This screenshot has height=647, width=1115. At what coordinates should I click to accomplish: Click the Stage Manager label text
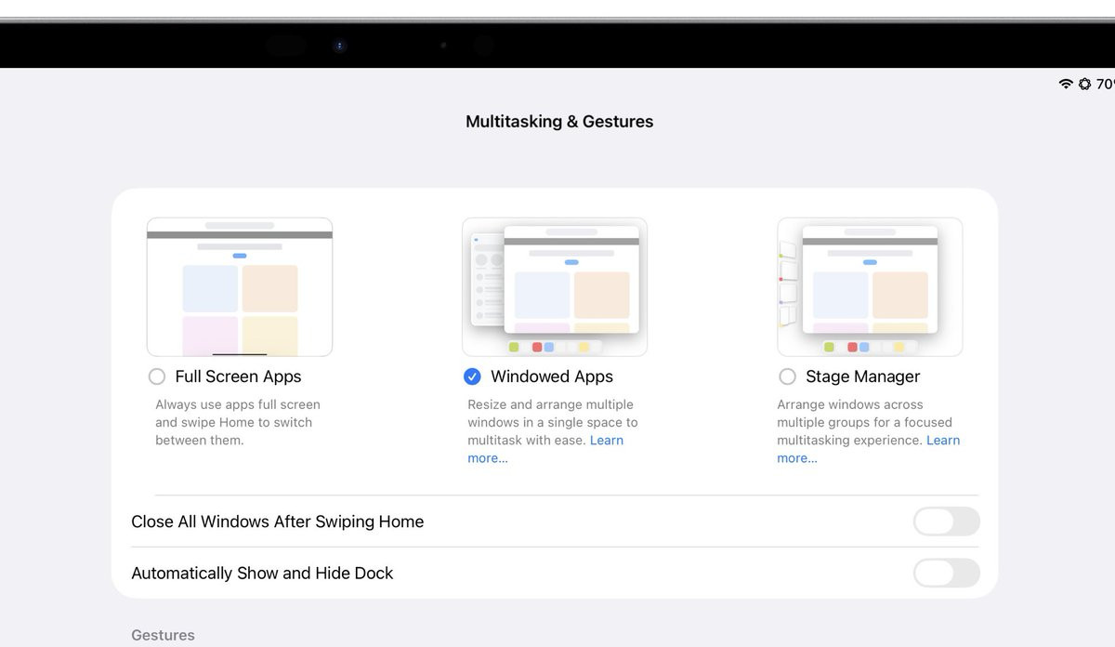pyautogui.click(x=862, y=376)
